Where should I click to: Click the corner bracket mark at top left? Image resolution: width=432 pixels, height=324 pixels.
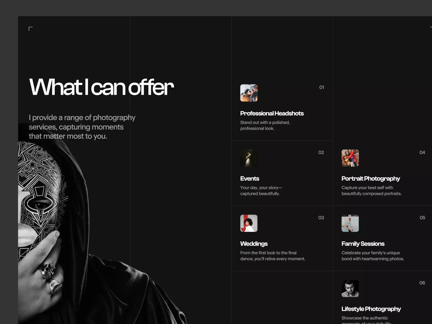pyautogui.click(x=31, y=29)
